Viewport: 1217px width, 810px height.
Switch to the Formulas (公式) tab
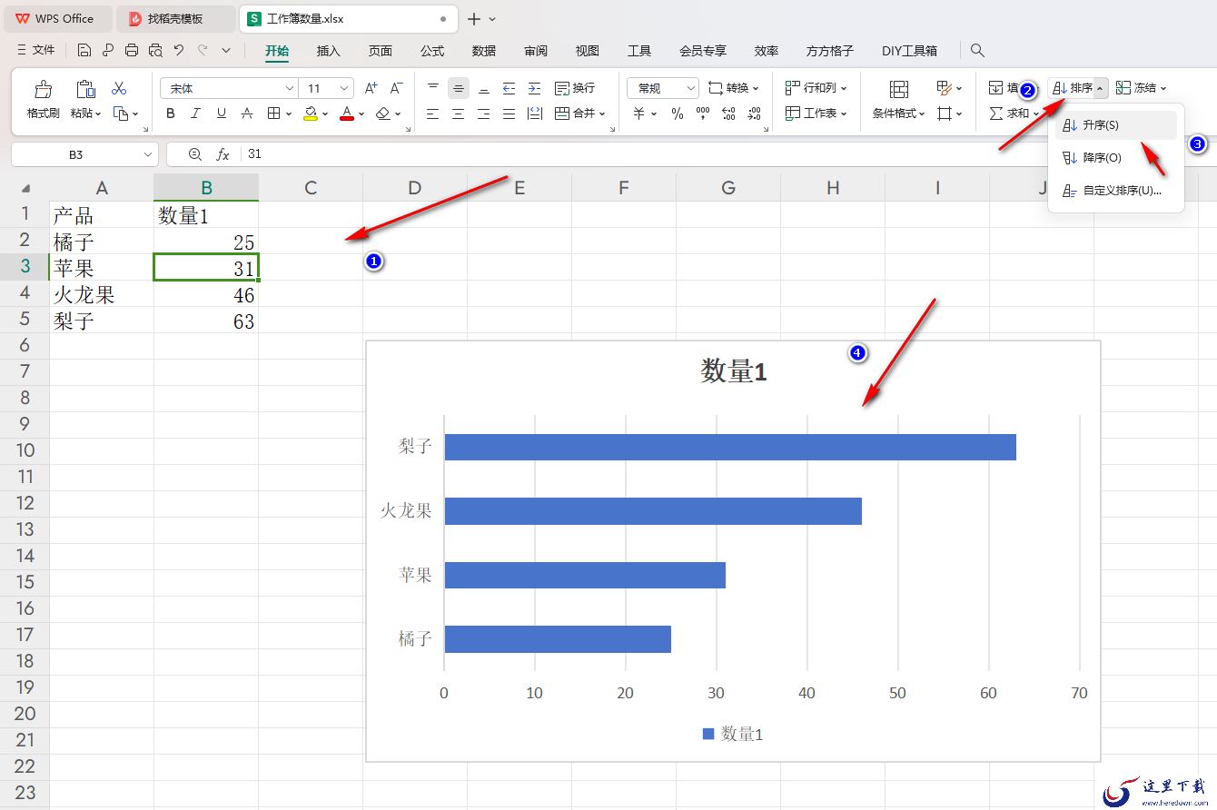pyautogui.click(x=432, y=51)
